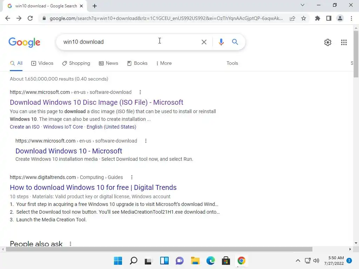Switch to the News tab
The height and width of the screenshot is (269, 359).
click(x=109, y=63)
